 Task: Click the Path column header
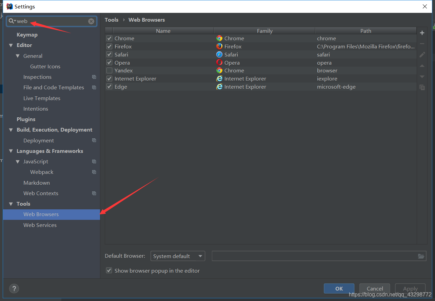[366, 31]
